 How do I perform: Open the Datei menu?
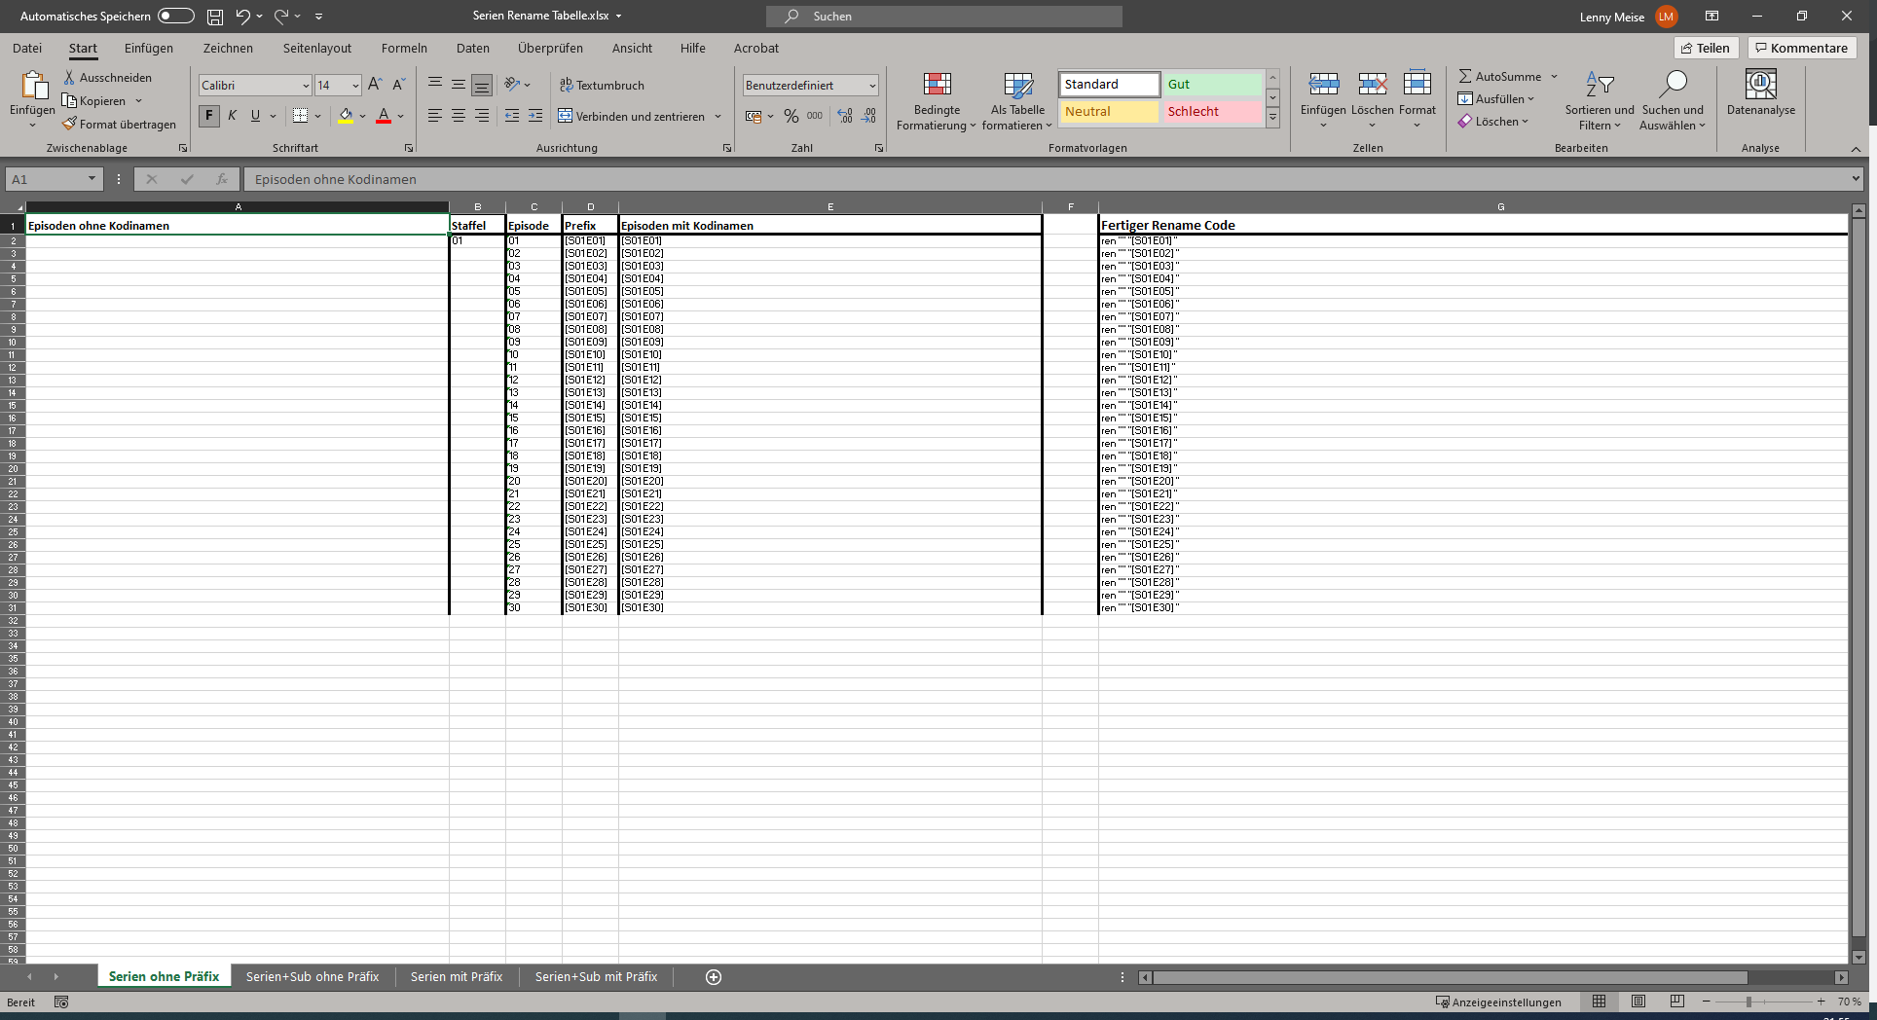tap(27, 48)
